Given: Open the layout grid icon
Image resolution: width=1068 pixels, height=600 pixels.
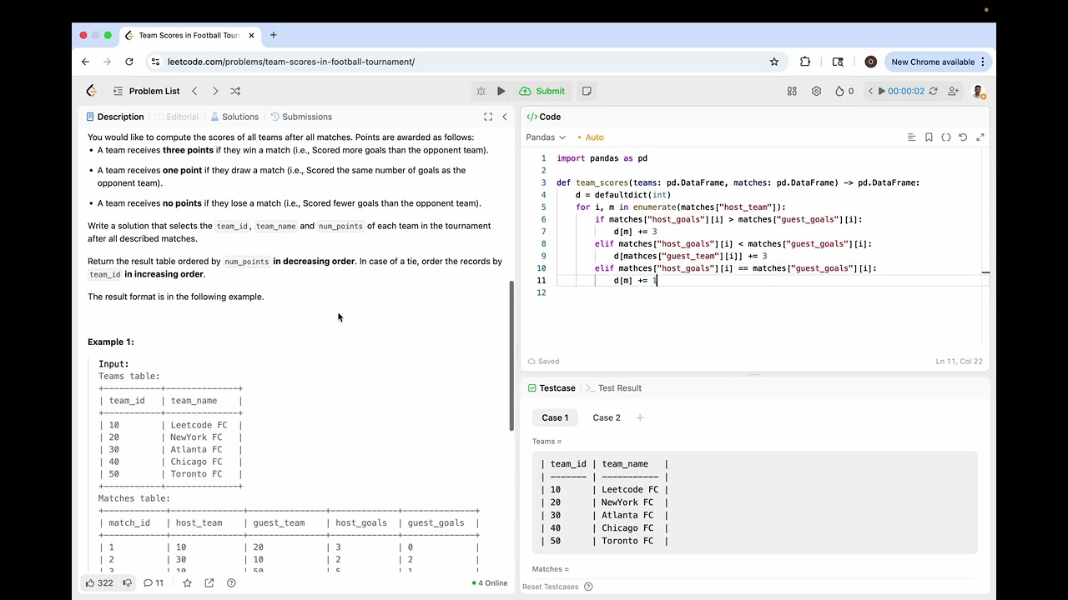Looking at the screenshot, I should (x=792, y=91).
